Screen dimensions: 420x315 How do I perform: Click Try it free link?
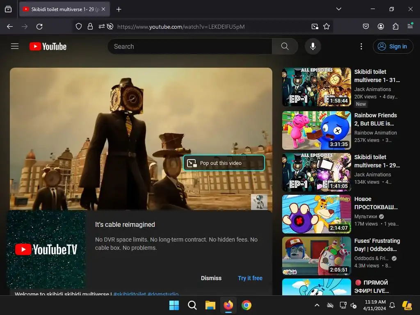[x=250, y=278]
